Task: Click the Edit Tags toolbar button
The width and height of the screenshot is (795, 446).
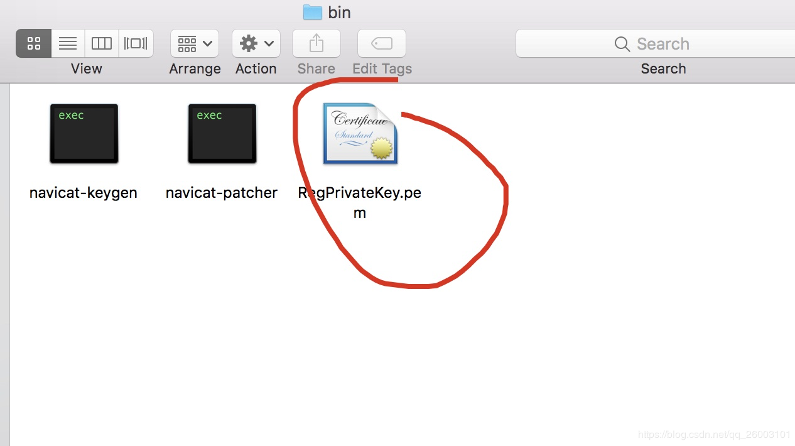Action: (x=382, y=43)
